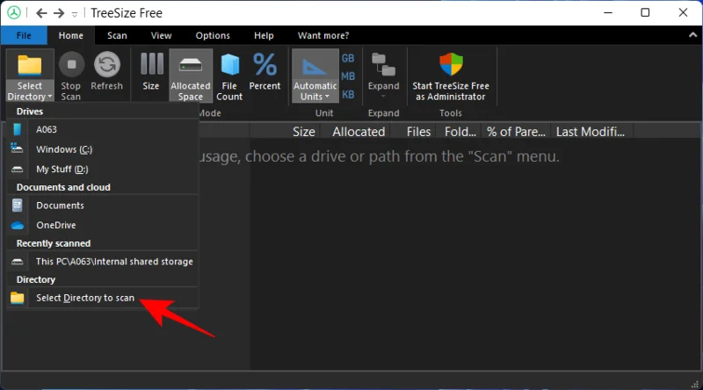Click the window resize grip corner

695,384
